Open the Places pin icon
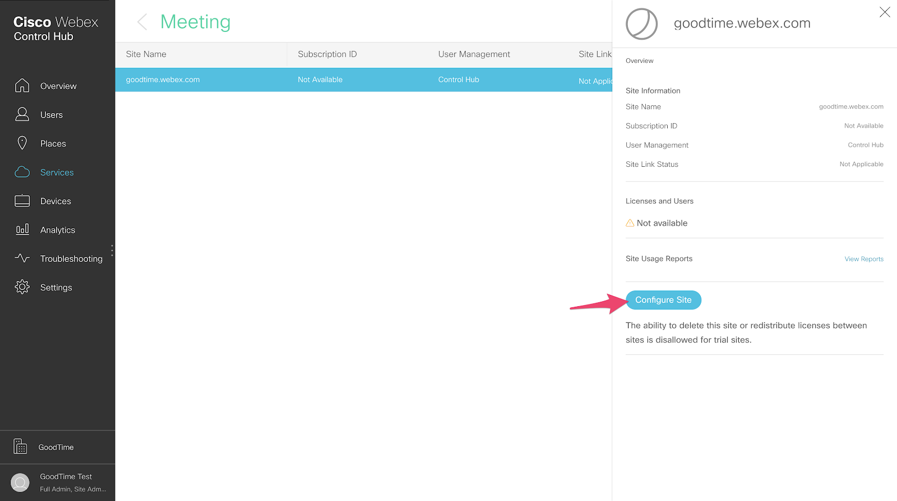The width and height of the screenshot is (897, 501). (x=22, y=143)
